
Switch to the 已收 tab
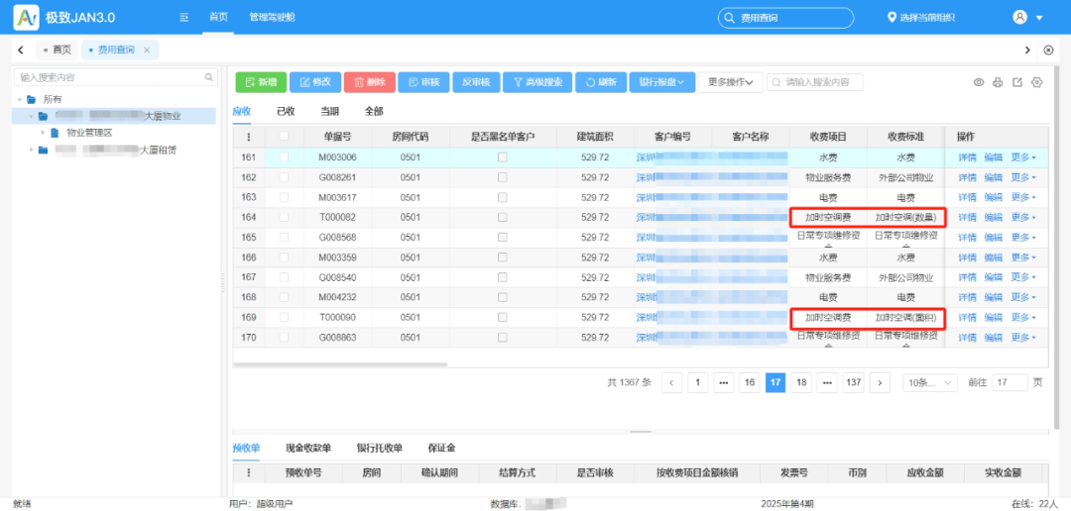(286, 111)
